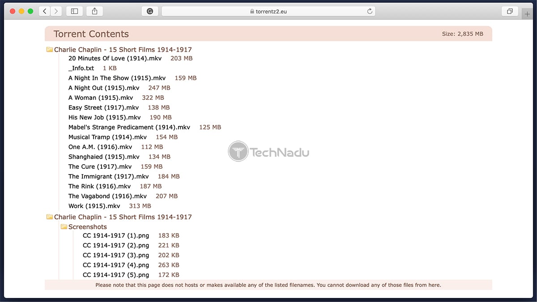Collapse second 'Charlie Chaplin - 15 Short Films' folder
Screen dimensions: 537x302
point(123,217)
